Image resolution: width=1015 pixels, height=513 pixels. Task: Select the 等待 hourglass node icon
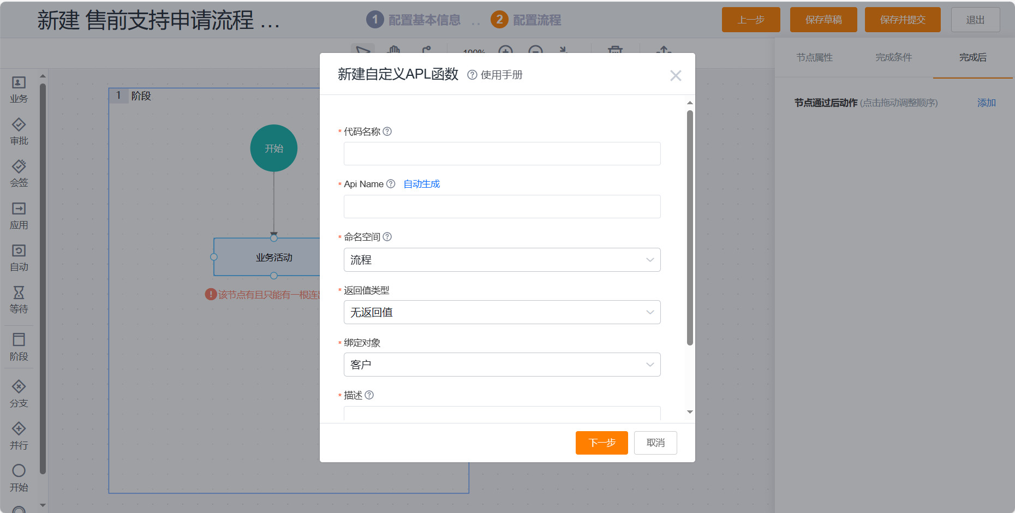(19, 293)
